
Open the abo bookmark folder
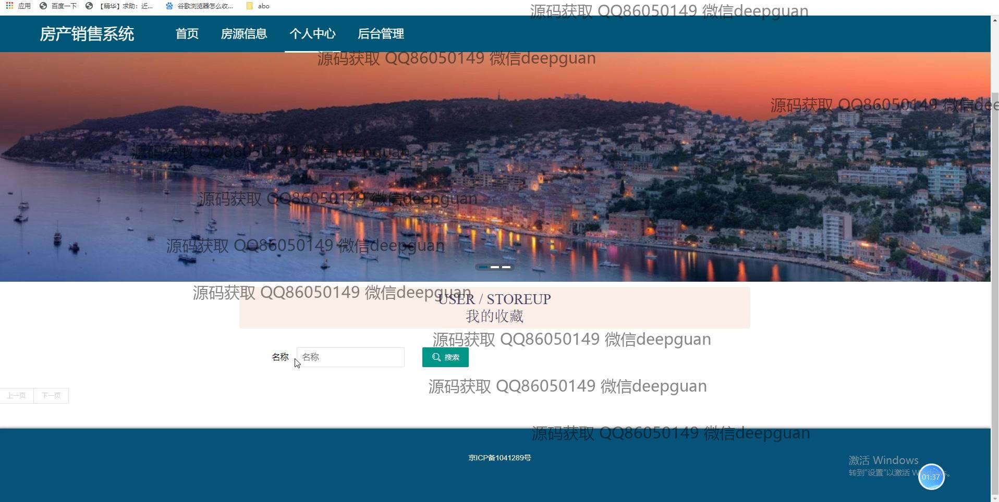(258, 6)
